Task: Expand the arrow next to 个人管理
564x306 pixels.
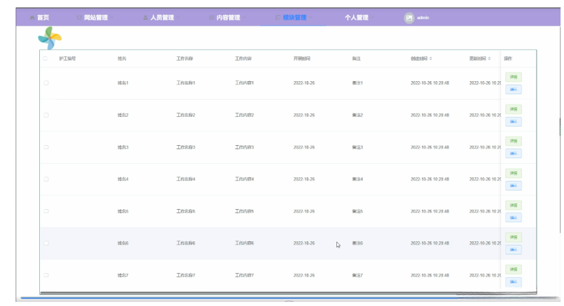Action: pyautogui.click(x=373, y=18)
